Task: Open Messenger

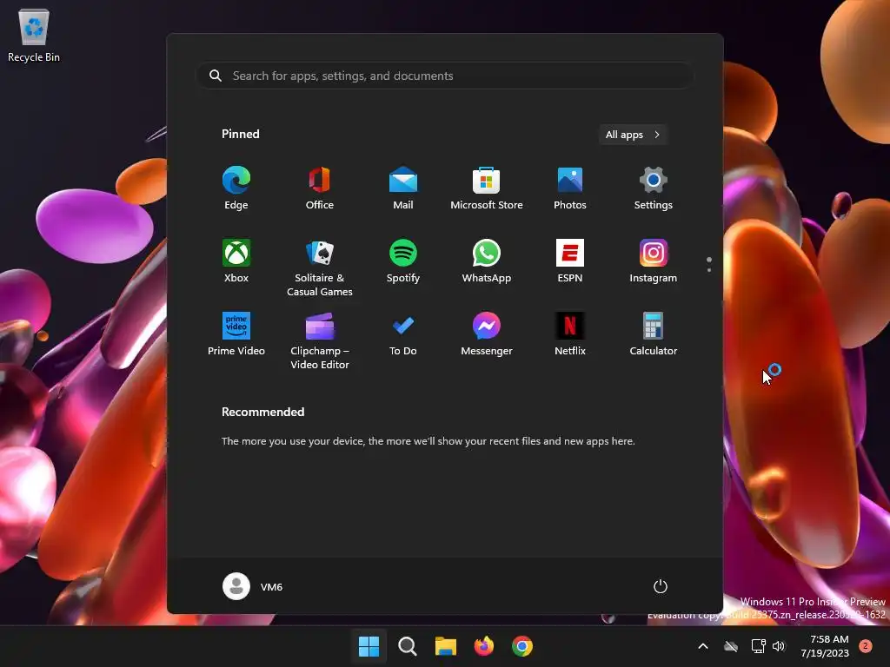Action: [487, 334]
